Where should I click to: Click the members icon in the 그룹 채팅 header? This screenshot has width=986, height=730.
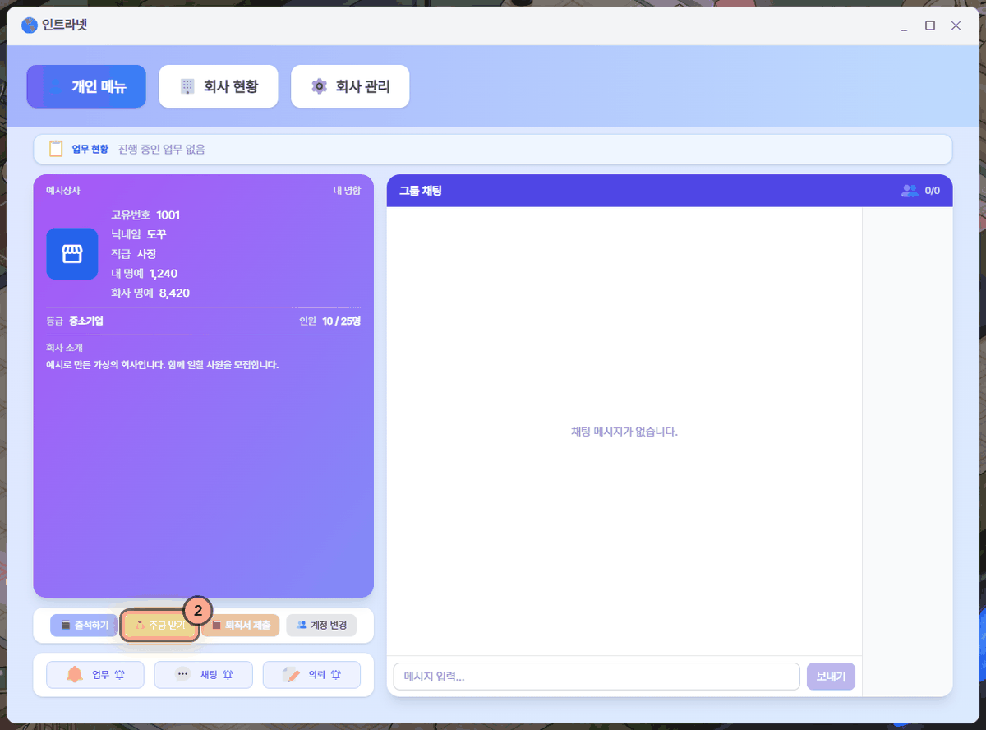(909, 191)
